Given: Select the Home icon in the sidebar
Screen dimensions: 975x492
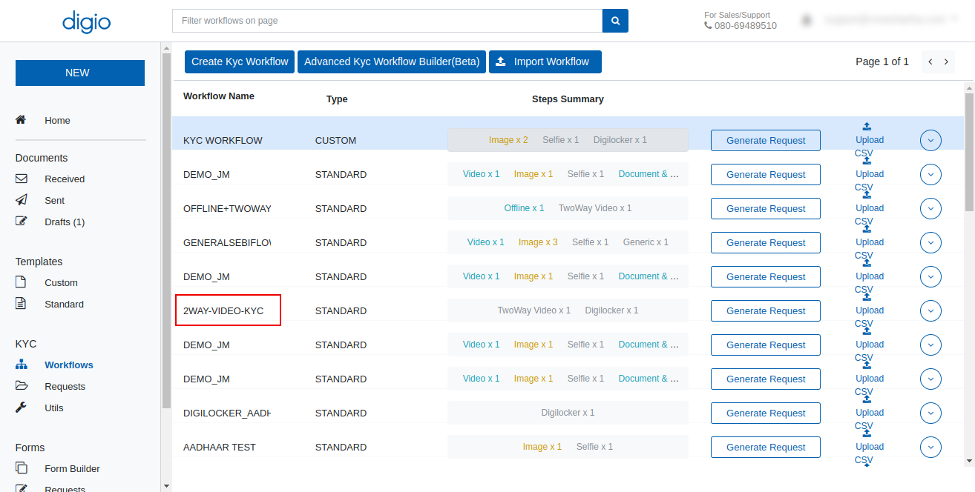Looking at the screenshot, I should 21,119.
